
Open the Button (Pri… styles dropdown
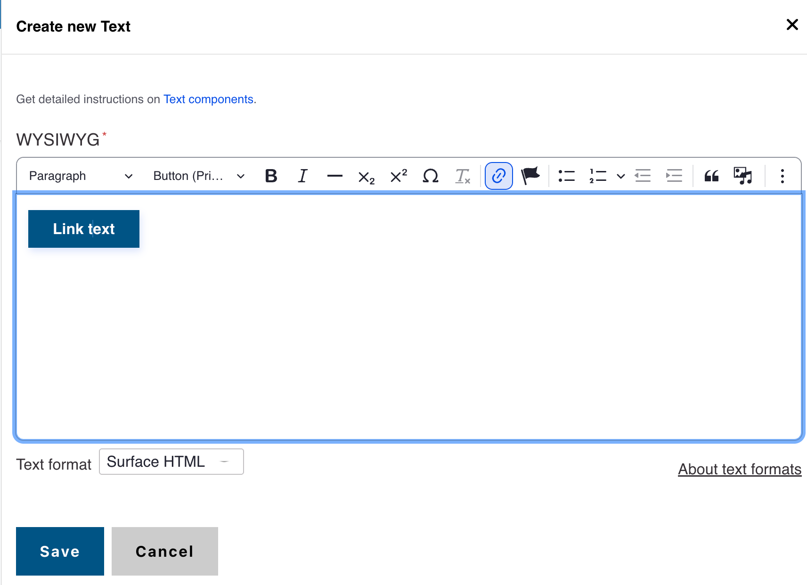pos(199,176)
